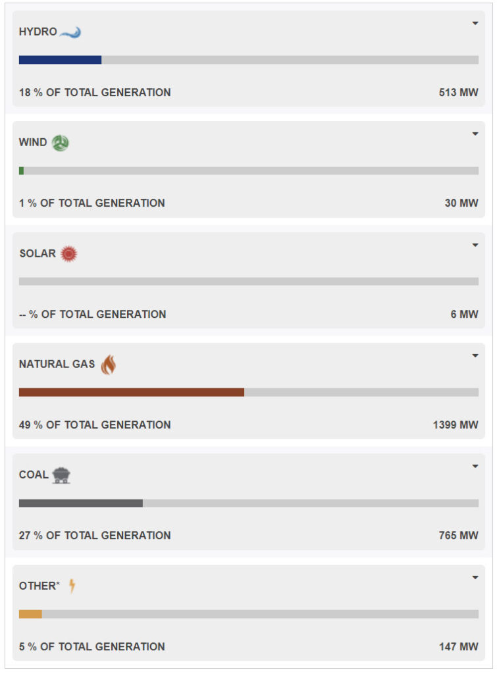Expand the Wind panel dropdown arrow
497x674 pixels.
(x=475, y=134)
